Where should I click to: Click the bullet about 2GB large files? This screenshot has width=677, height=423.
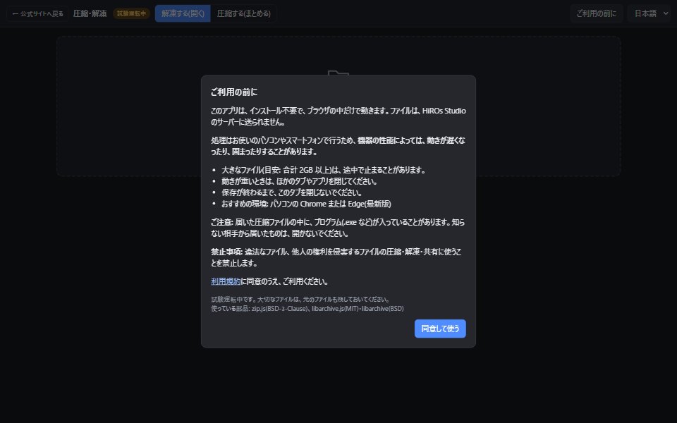(323, 170)
